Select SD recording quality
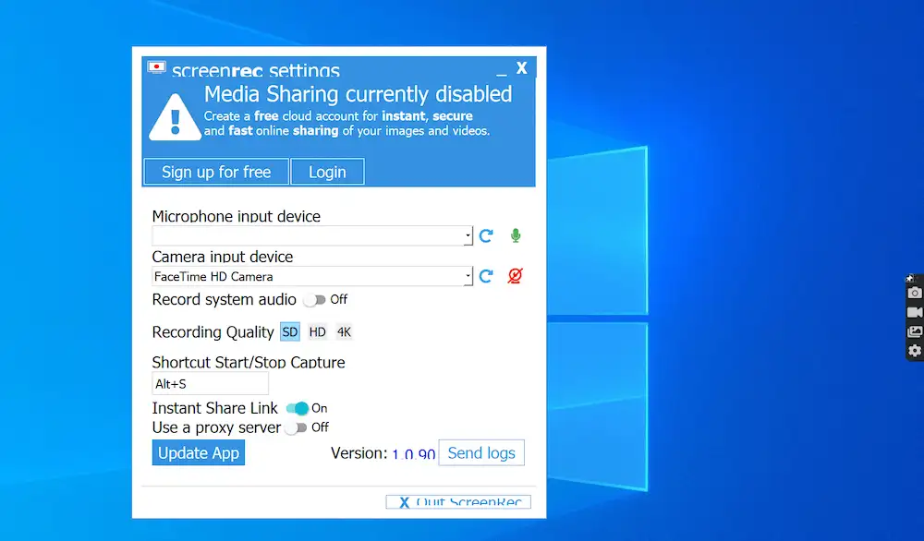Viewport: 924px width, 541px height. 290,332
